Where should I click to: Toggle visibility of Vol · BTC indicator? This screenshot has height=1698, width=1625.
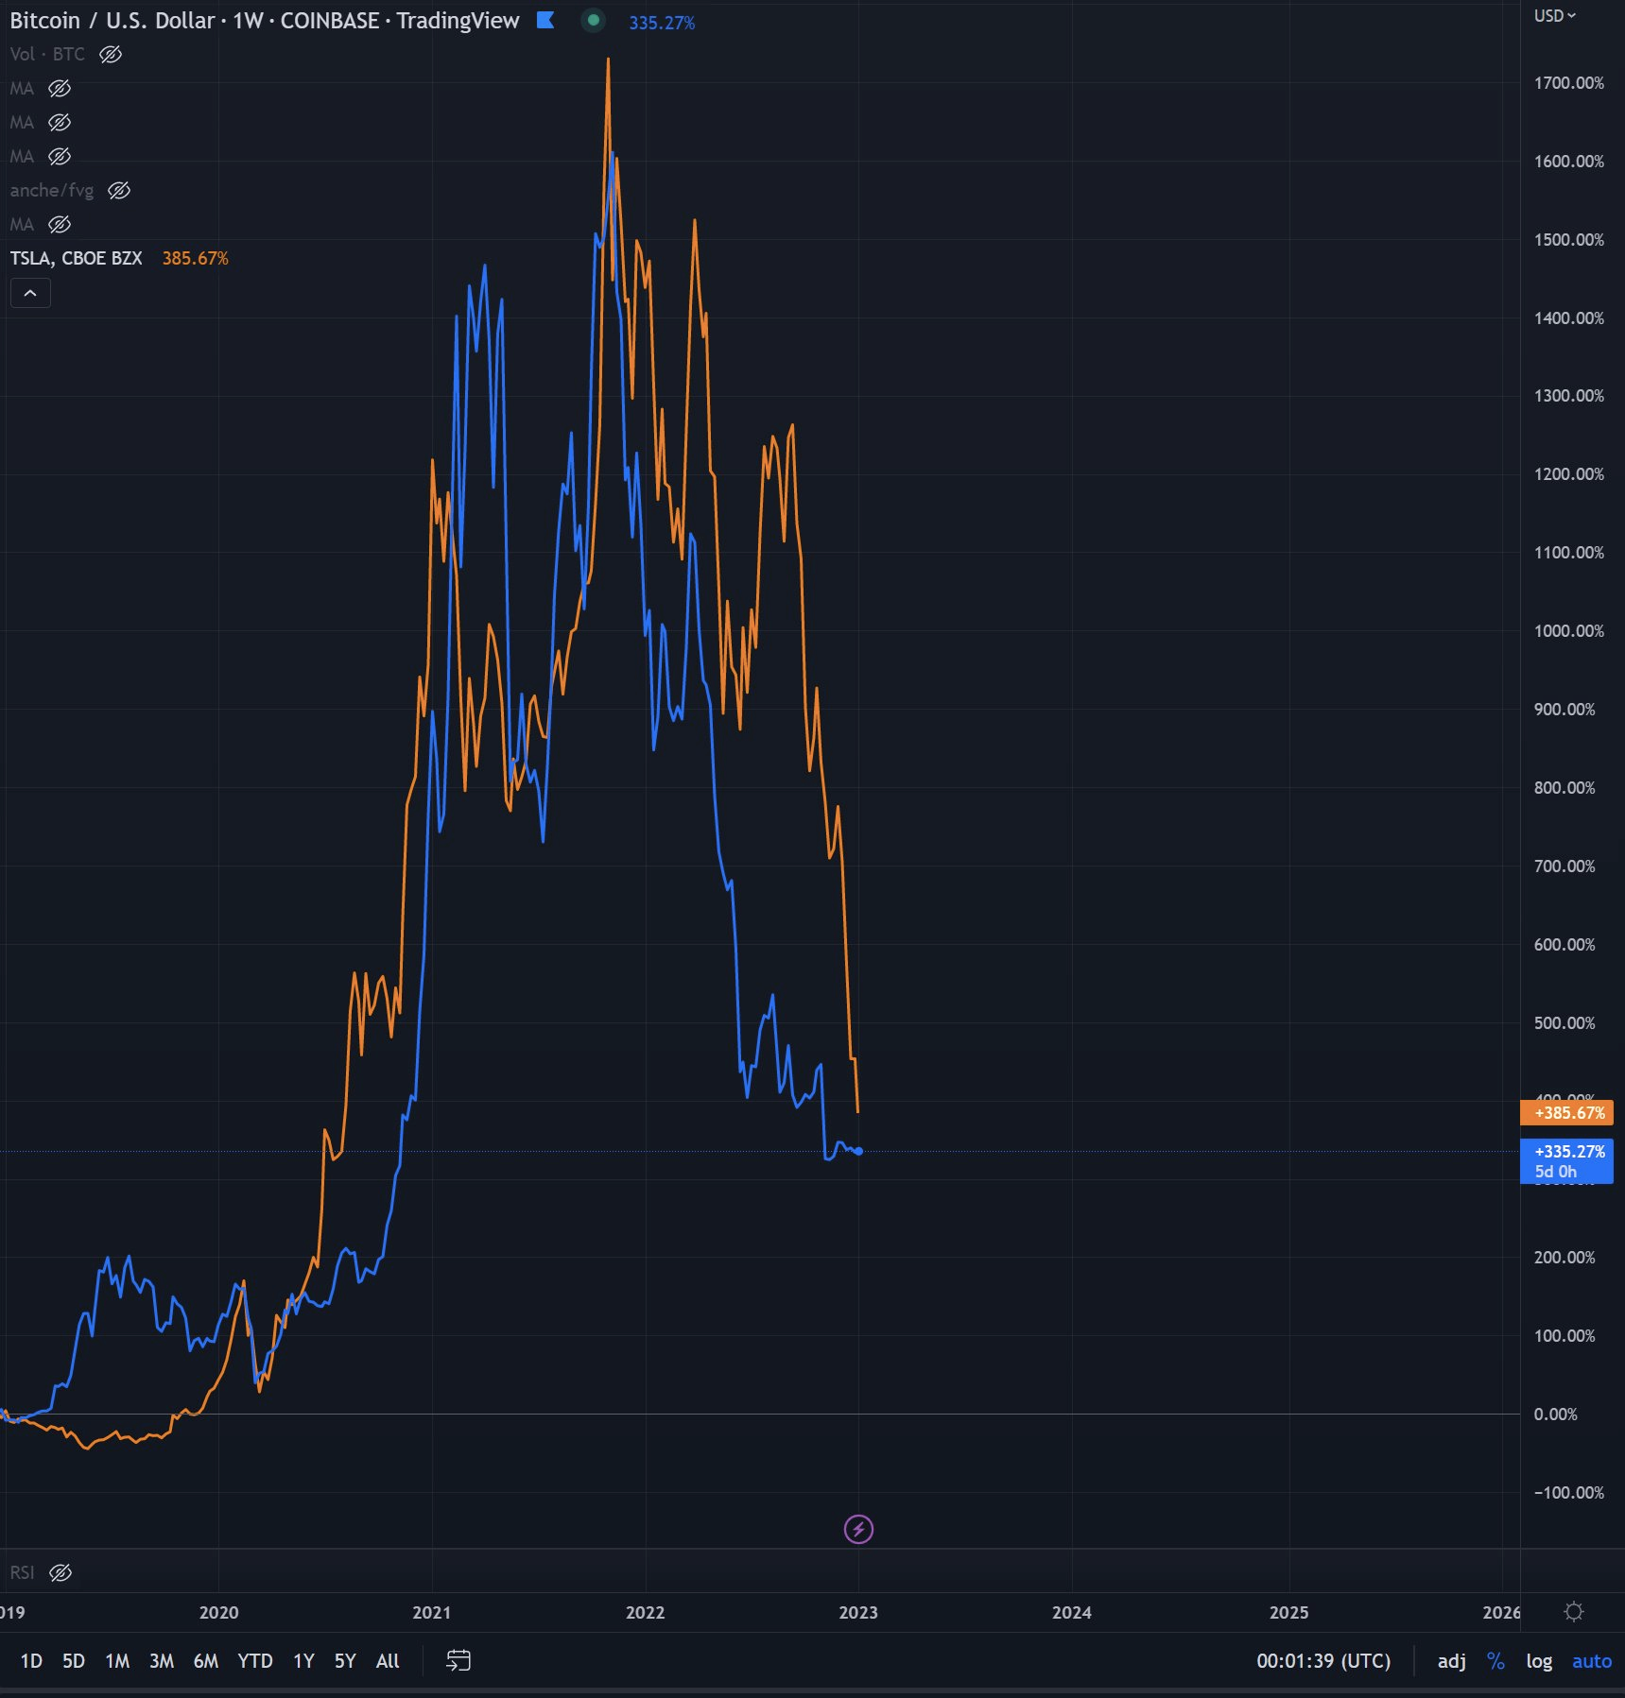111,55
